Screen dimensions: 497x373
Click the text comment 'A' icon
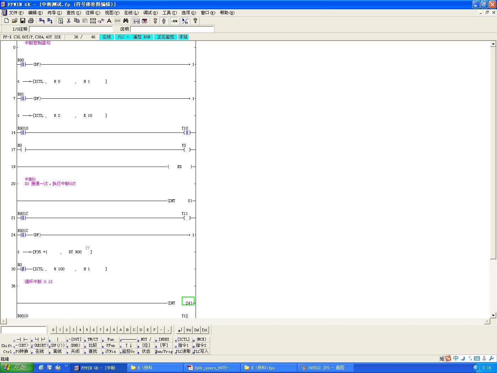point(109,21)
